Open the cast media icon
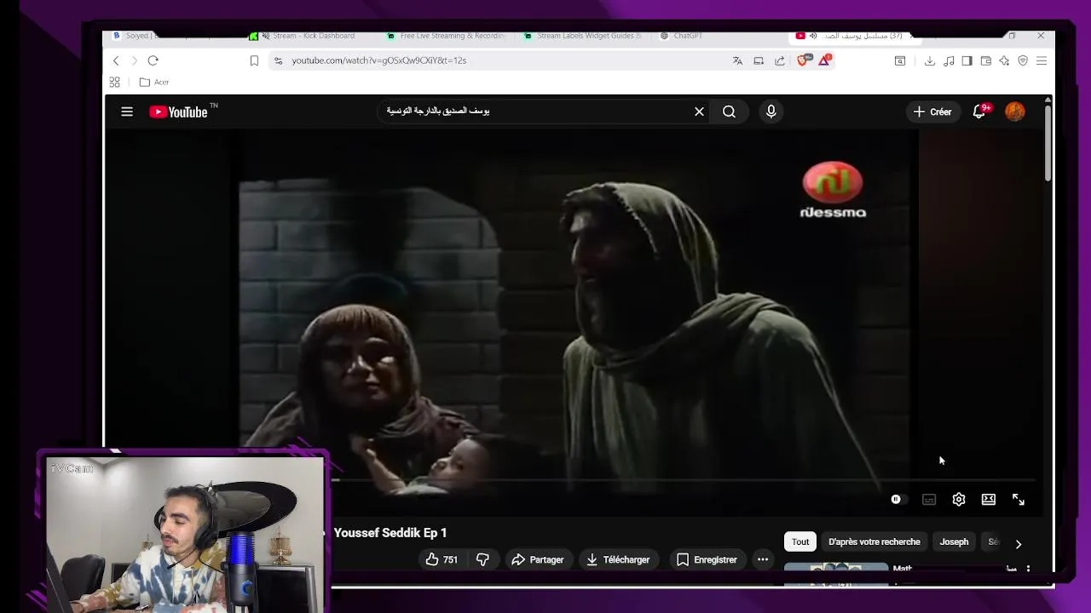 759,60
